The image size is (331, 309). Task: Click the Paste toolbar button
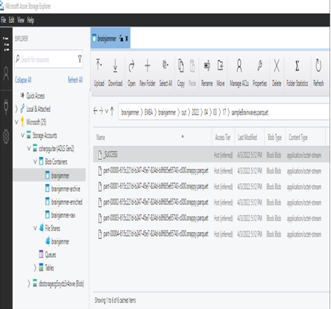(x=192, y=73)
